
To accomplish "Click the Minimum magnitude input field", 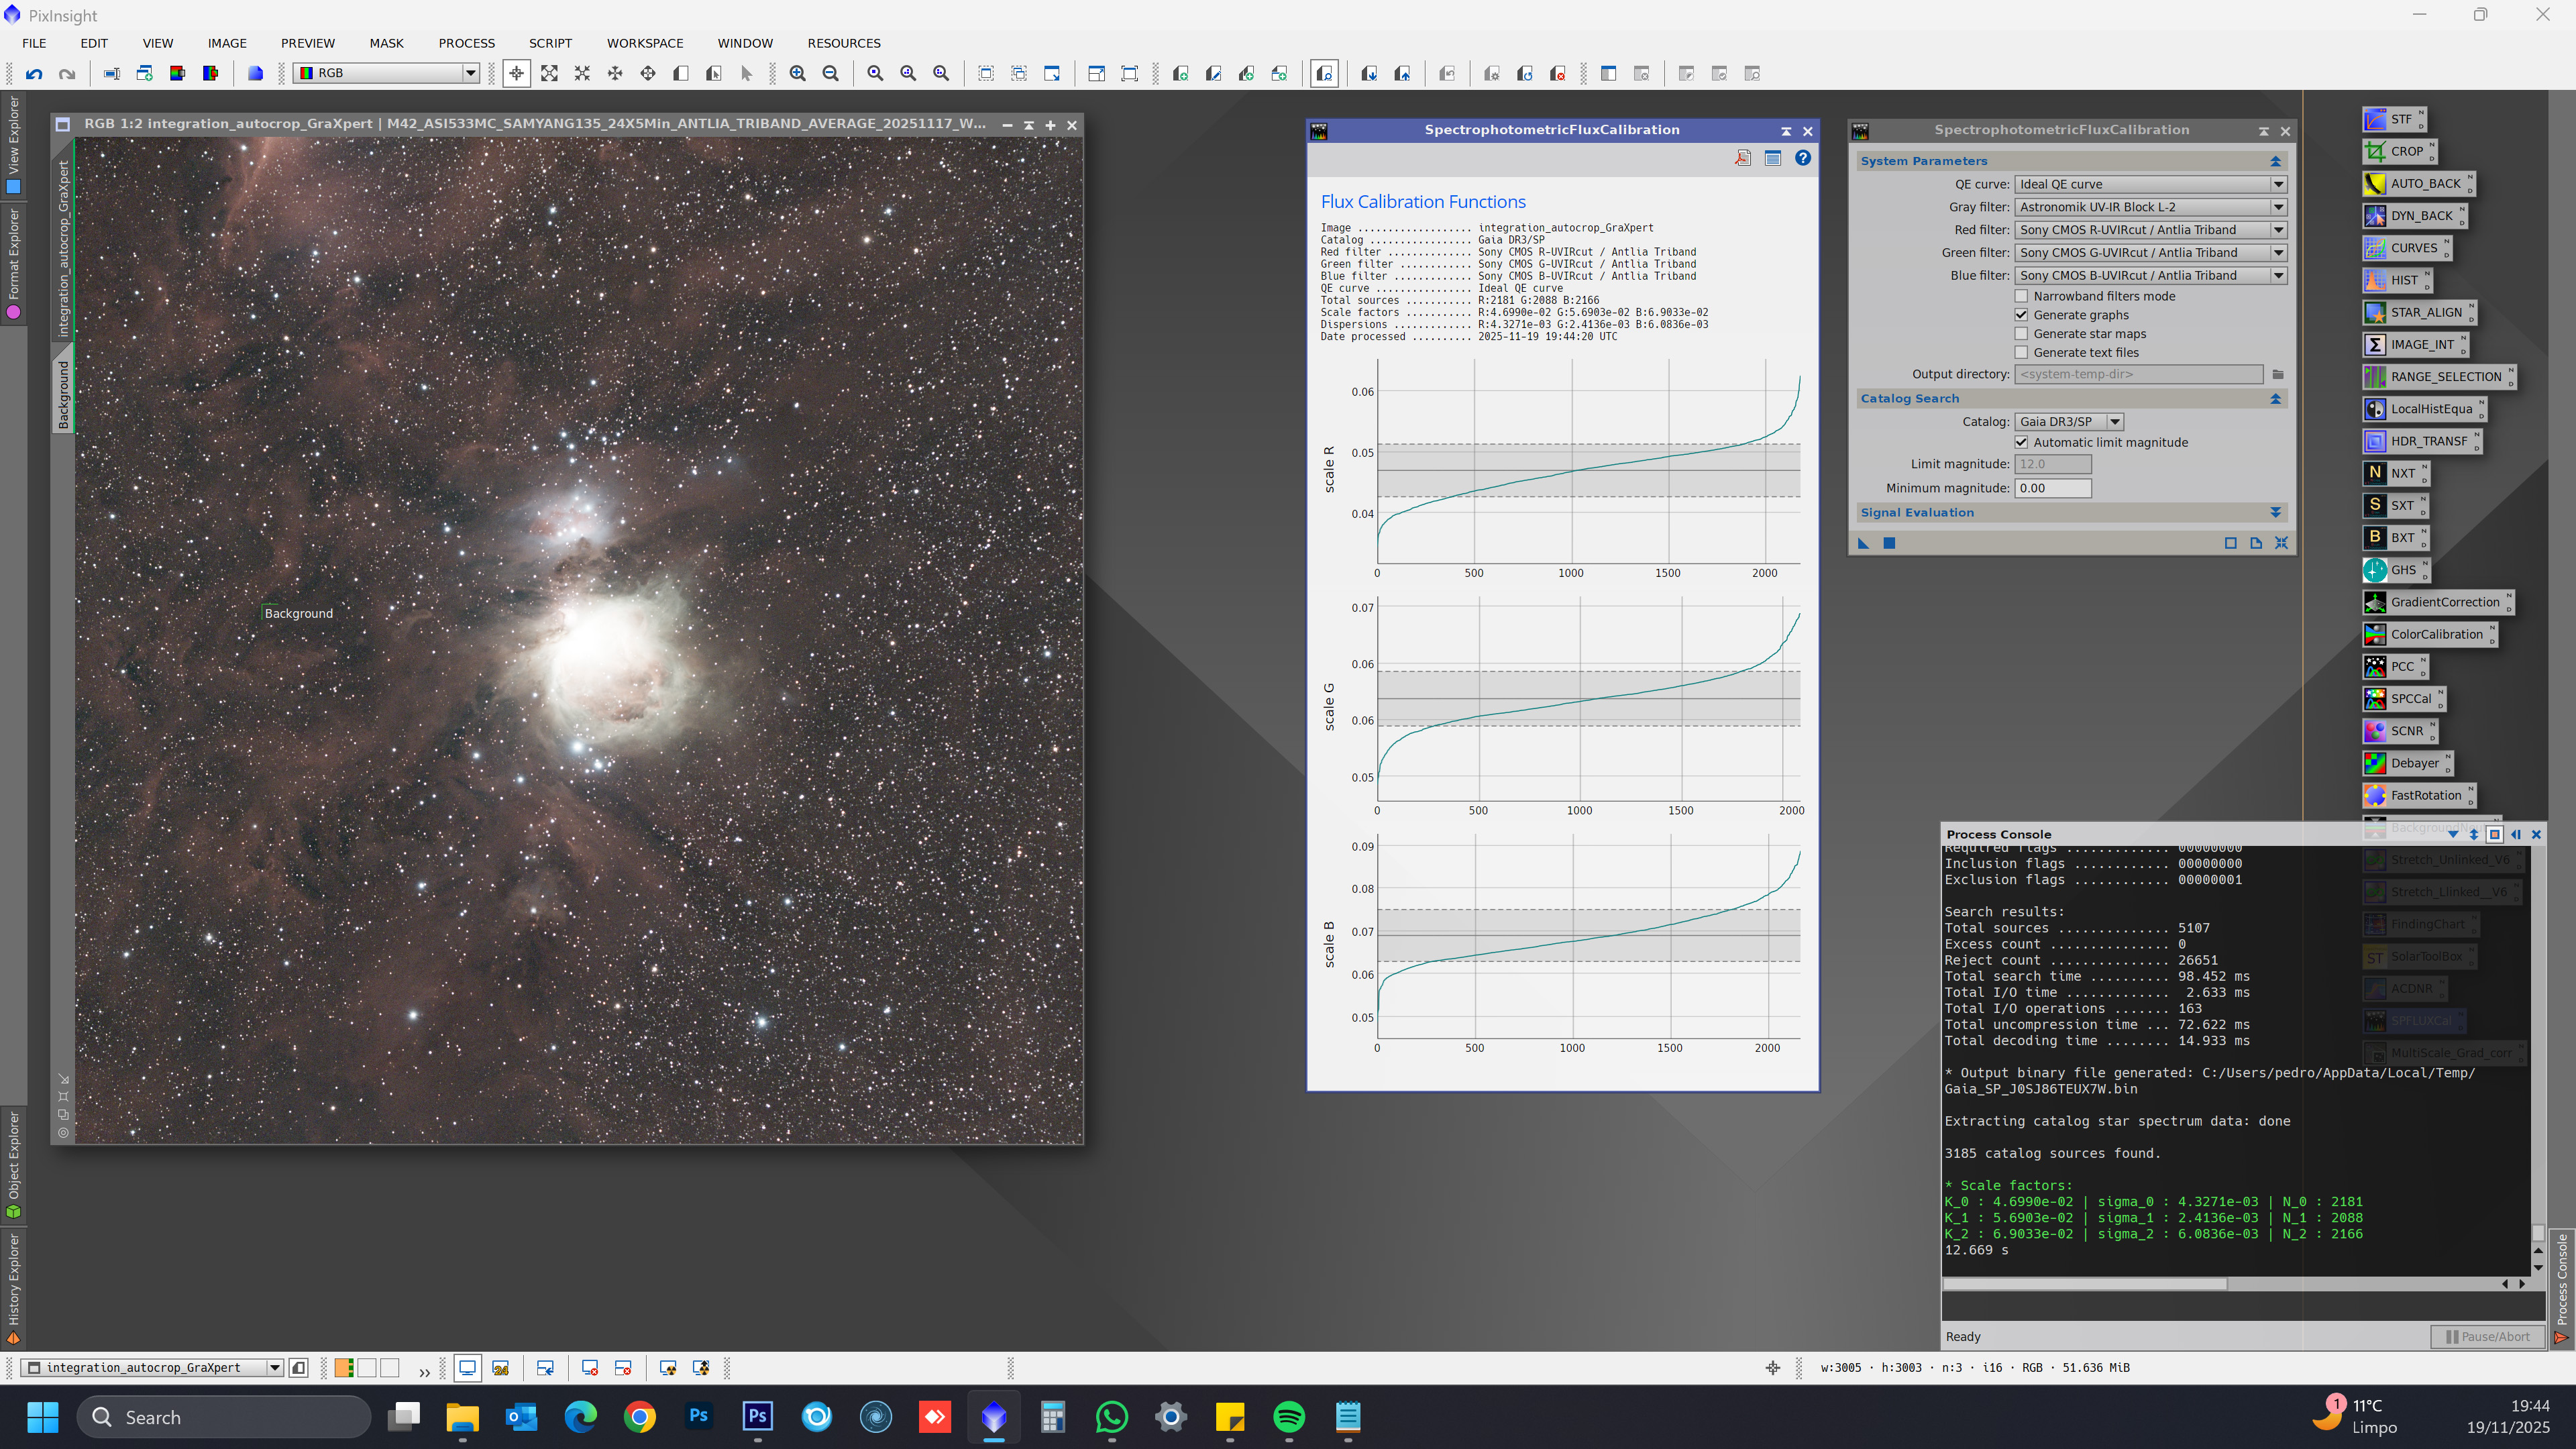I will coord(2052,488).
